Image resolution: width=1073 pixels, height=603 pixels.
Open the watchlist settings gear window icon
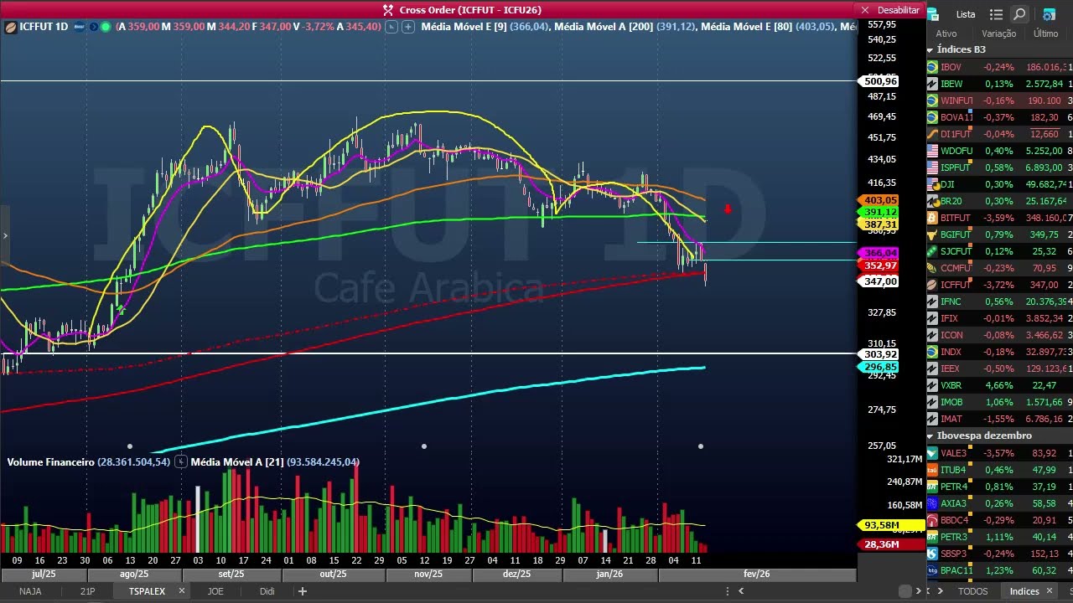point(1049,14)
